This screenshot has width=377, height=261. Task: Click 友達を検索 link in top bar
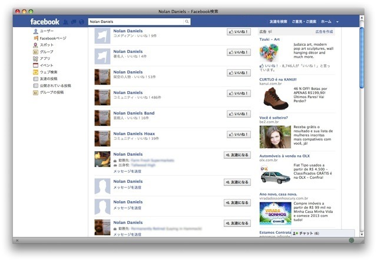[278, 22]
